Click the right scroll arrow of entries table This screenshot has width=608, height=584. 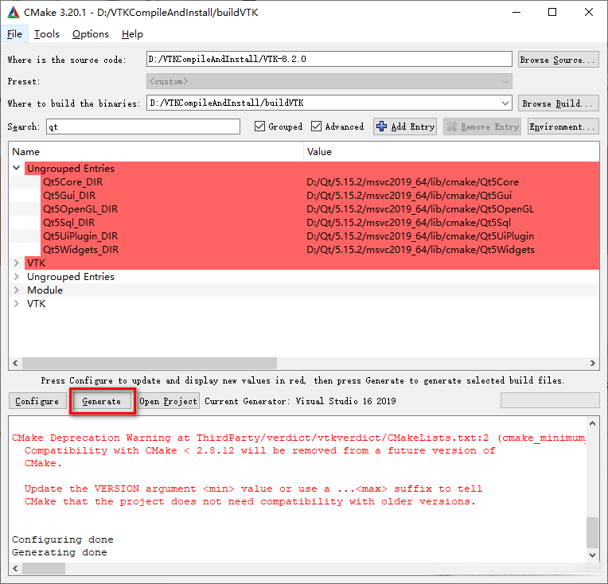pyautogui.click(x=593, y=363)
